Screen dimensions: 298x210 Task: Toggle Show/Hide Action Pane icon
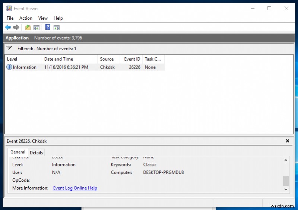[x=57, y=28]
